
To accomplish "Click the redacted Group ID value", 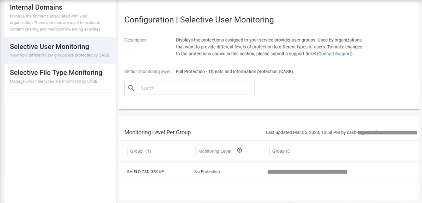I will pyautogui.click(x=307, y=171).
